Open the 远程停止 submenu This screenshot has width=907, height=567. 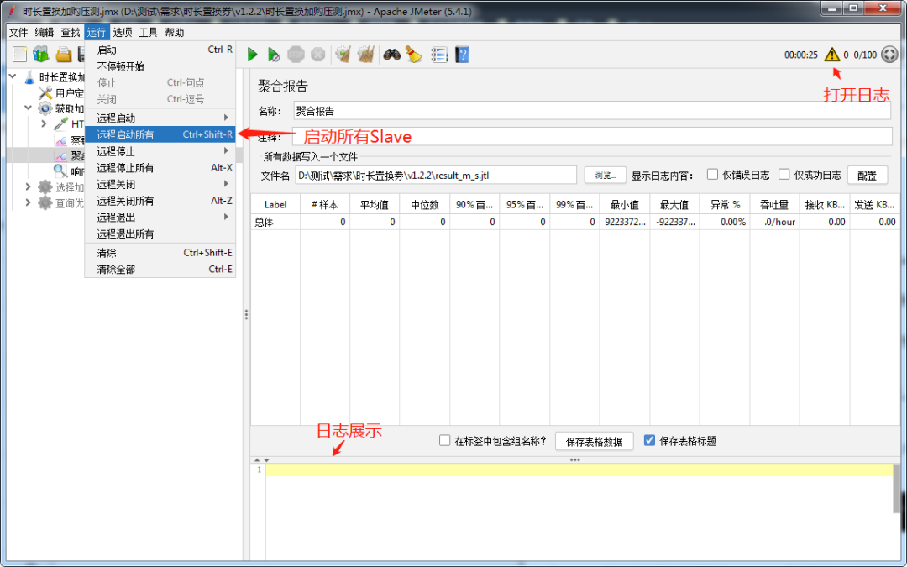(160, 151)
